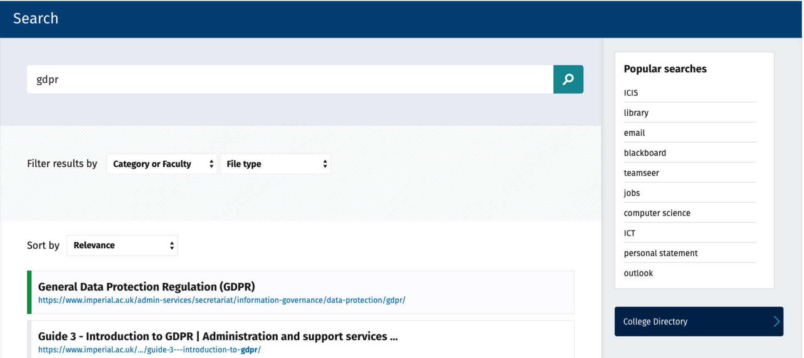Pick personal statement popular search
The width and height of the screenshot is (804, 358).
(661, 253)
